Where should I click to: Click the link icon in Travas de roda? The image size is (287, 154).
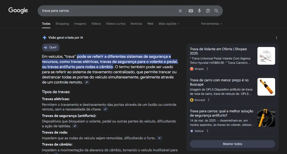tap(159, 138)
